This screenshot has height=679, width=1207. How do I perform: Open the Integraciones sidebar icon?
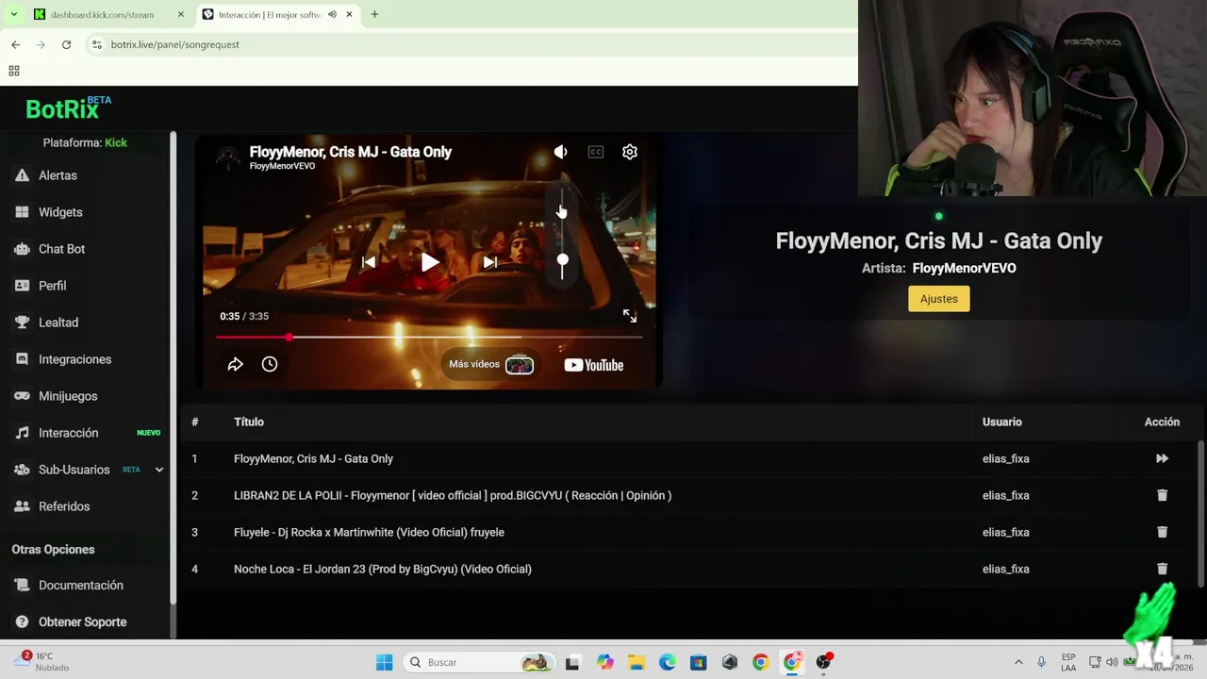22,359
